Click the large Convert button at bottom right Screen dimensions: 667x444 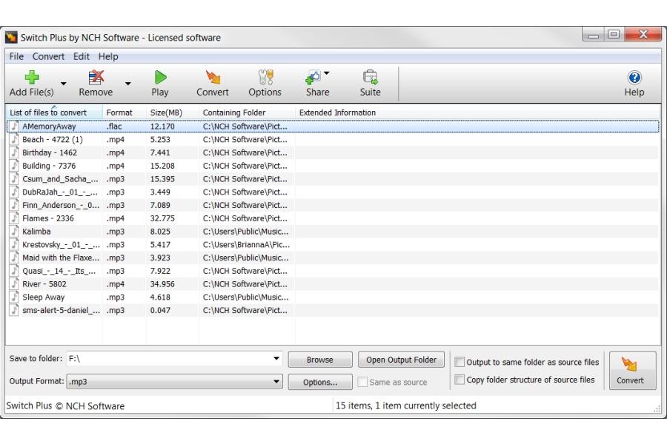pos(632,371)
